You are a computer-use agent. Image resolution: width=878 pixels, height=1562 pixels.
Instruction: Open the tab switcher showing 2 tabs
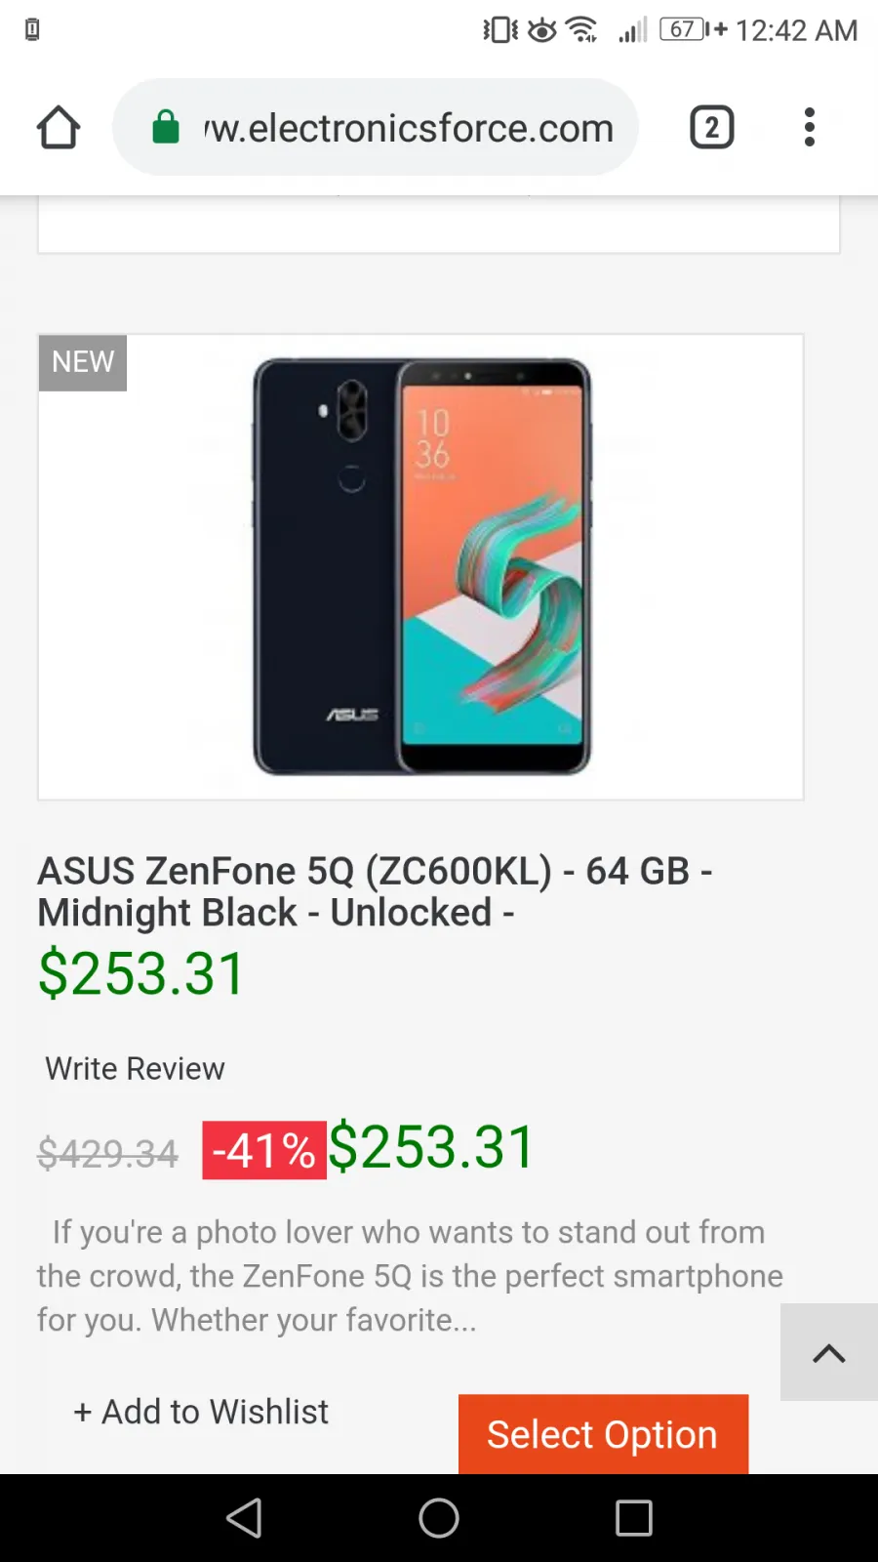point(711,128)
